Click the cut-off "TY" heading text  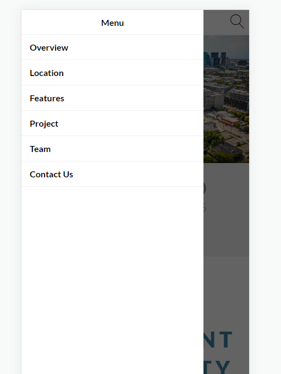(217, 367)
